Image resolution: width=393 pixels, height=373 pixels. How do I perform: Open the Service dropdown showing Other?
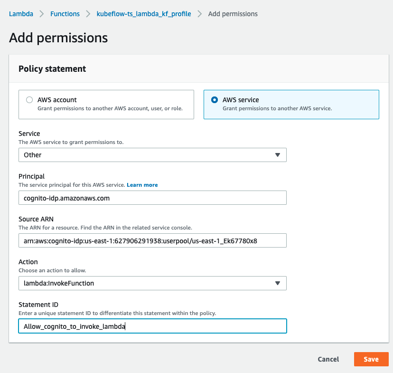click(152, 155)
